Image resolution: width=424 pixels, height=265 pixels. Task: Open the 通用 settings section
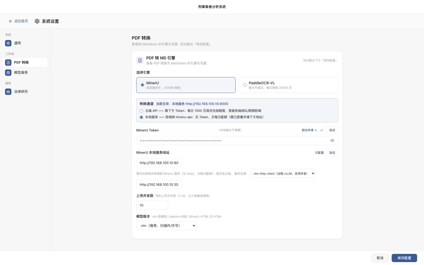pos(25,43)
